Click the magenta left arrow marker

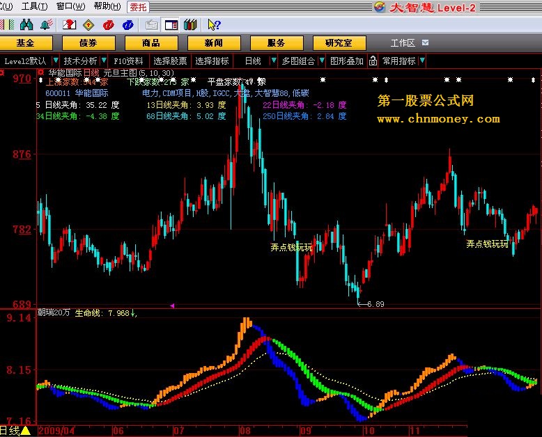click(172, 305)
